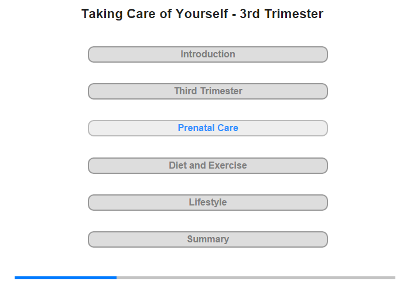Viewport: 410px width, 281px height.
Task: Click the far left start of progress bar
Action: (16, 277)
